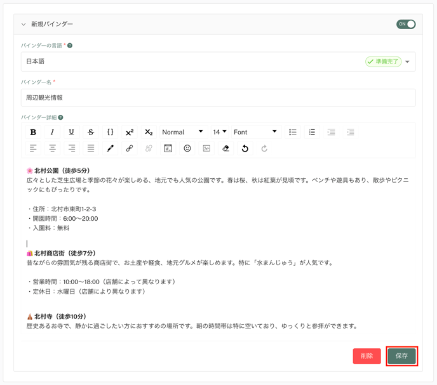
Task: Click the 保存 button
Action: [x=401, y=356]
